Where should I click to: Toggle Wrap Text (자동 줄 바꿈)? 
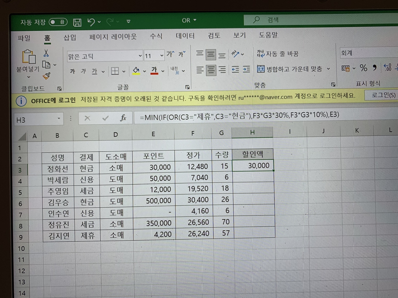[x=278, y=54]
